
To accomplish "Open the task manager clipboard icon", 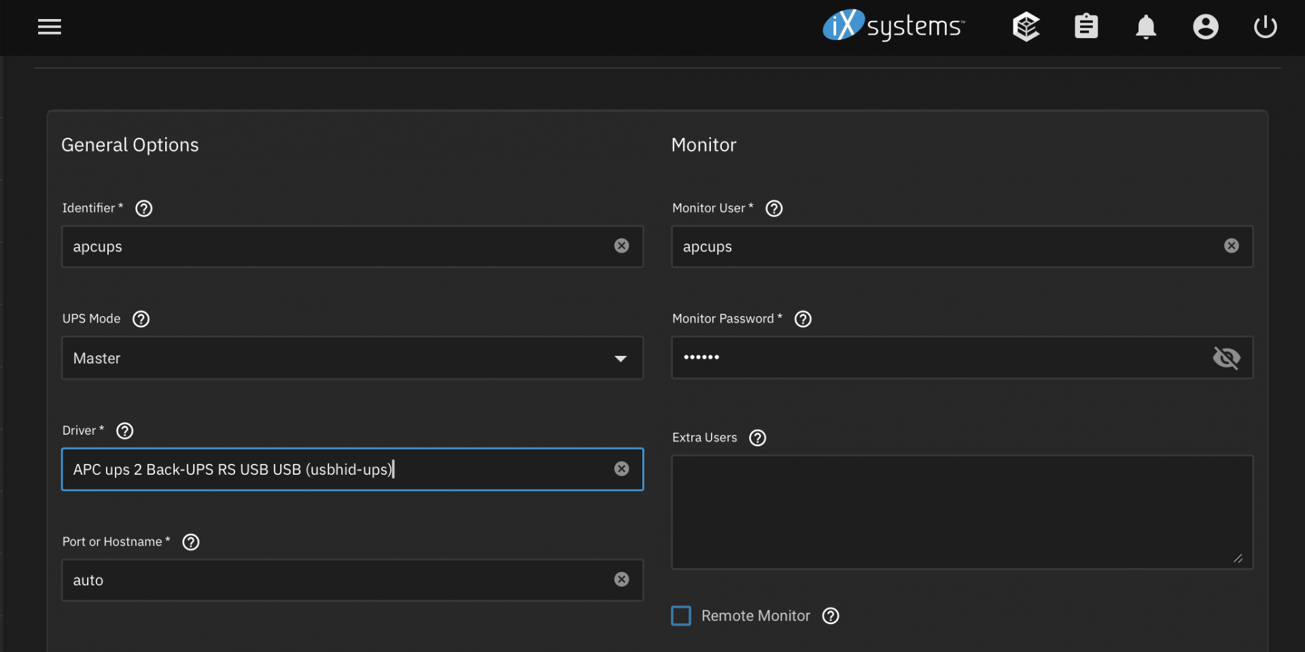I will click(1085, 27).
